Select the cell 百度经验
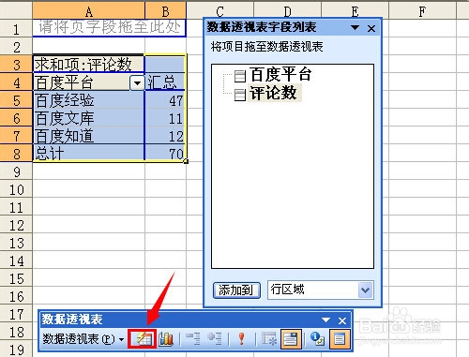469x357 pixels. [x=88, y=100]
